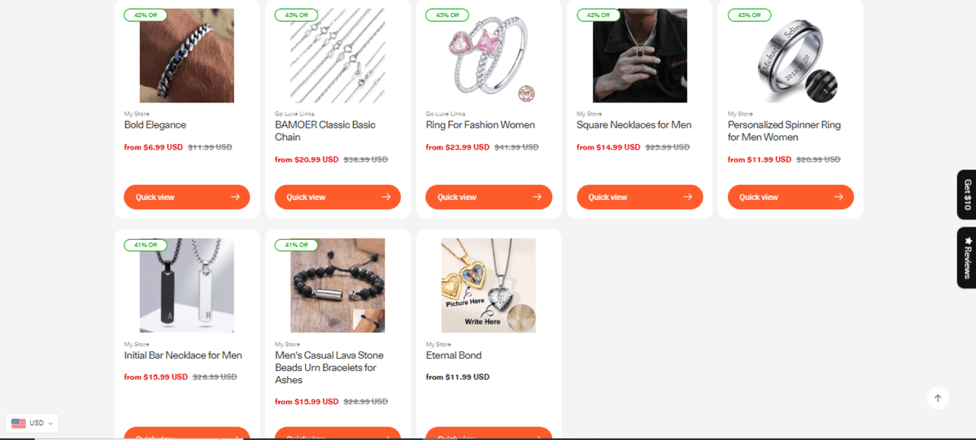Click arrow icon on BAMOER Chain Quick view
976x440 pixels.
tap(386, 197)
